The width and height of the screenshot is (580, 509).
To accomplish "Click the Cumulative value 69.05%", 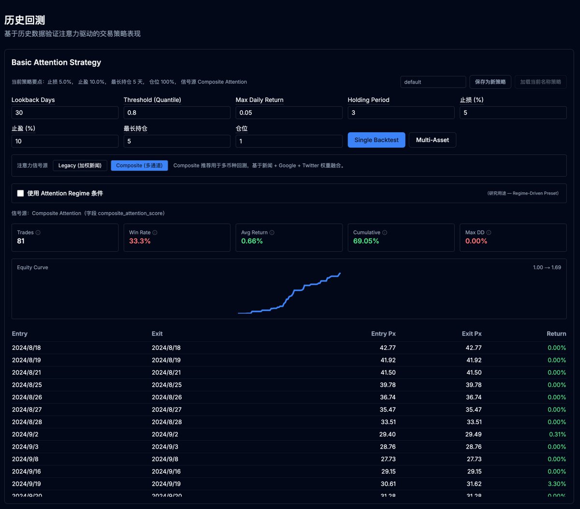I will pyautogui.click(x=366, y=241).
